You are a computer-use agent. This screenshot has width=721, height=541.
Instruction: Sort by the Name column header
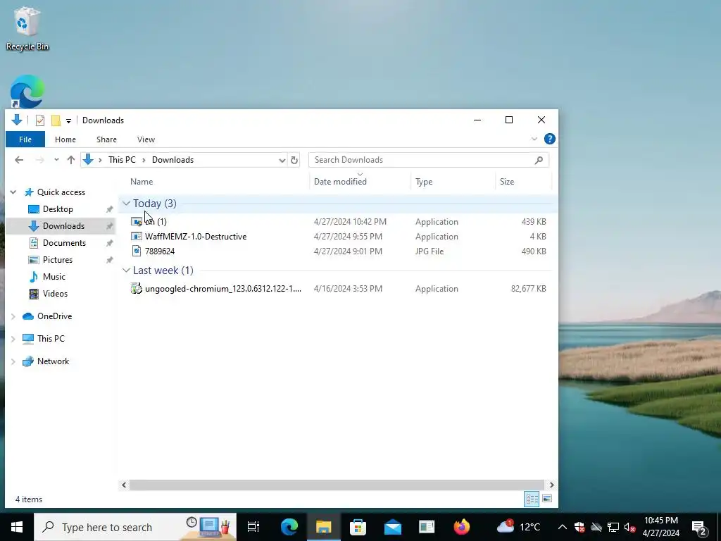coord(142,182)
